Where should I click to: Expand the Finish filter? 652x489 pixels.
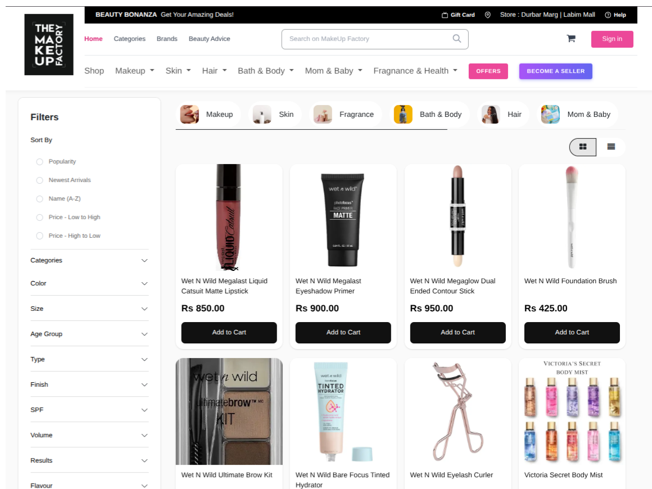(89, 384)
